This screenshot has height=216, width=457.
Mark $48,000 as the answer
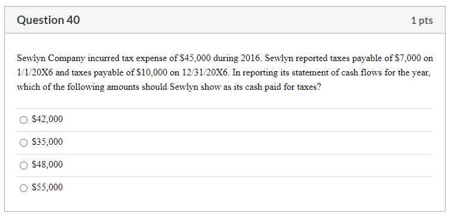[23, 165]
